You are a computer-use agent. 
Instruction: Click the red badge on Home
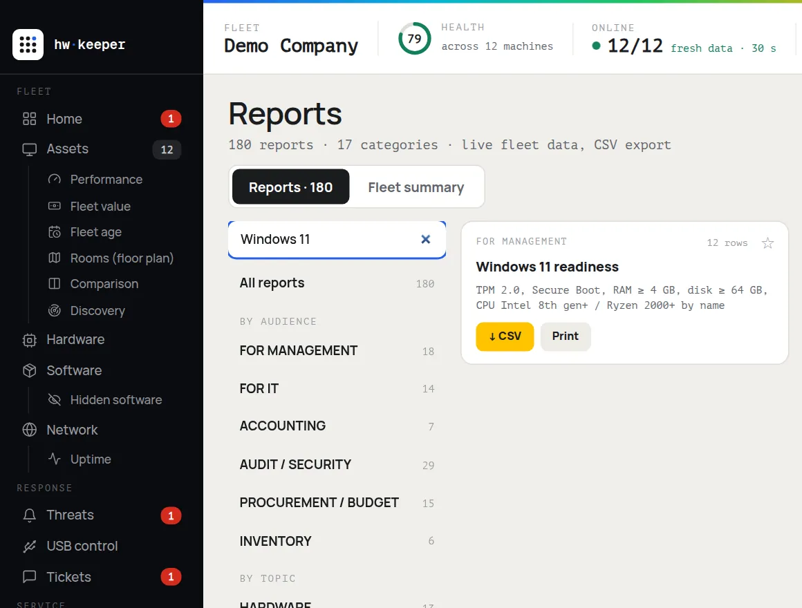[x=171, y=119]
